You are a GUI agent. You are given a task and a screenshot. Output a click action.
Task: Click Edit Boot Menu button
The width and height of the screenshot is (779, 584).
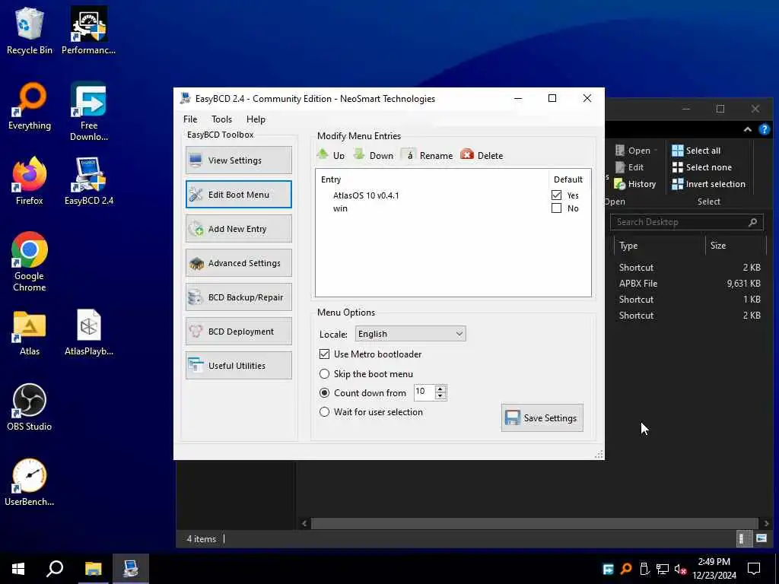click(238, 194)
